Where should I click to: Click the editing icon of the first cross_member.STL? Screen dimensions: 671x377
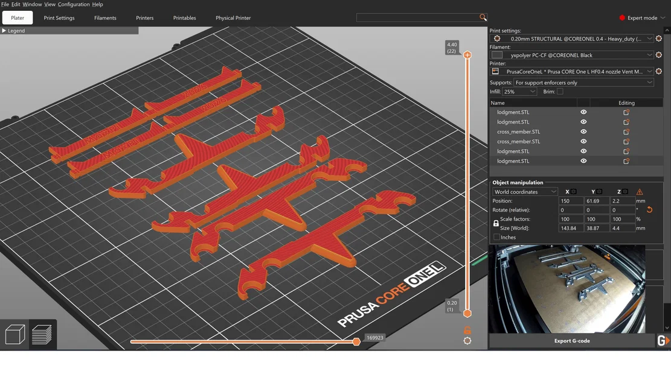pos(626,132)
